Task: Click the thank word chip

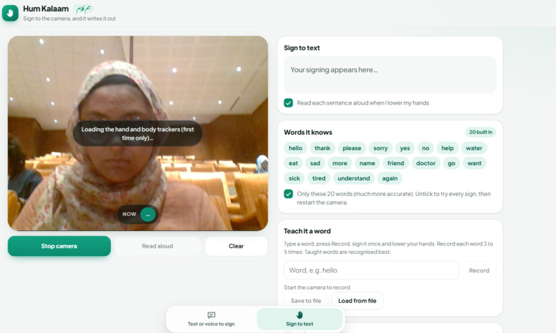Action: [322, 148]
